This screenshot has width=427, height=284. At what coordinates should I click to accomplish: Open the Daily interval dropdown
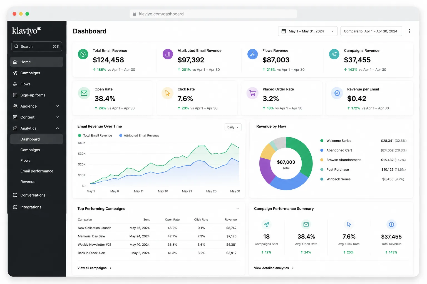coord(233,127)
